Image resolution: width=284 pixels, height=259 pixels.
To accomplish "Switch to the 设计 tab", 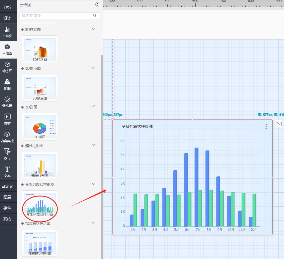I will (x=7, y=18).
